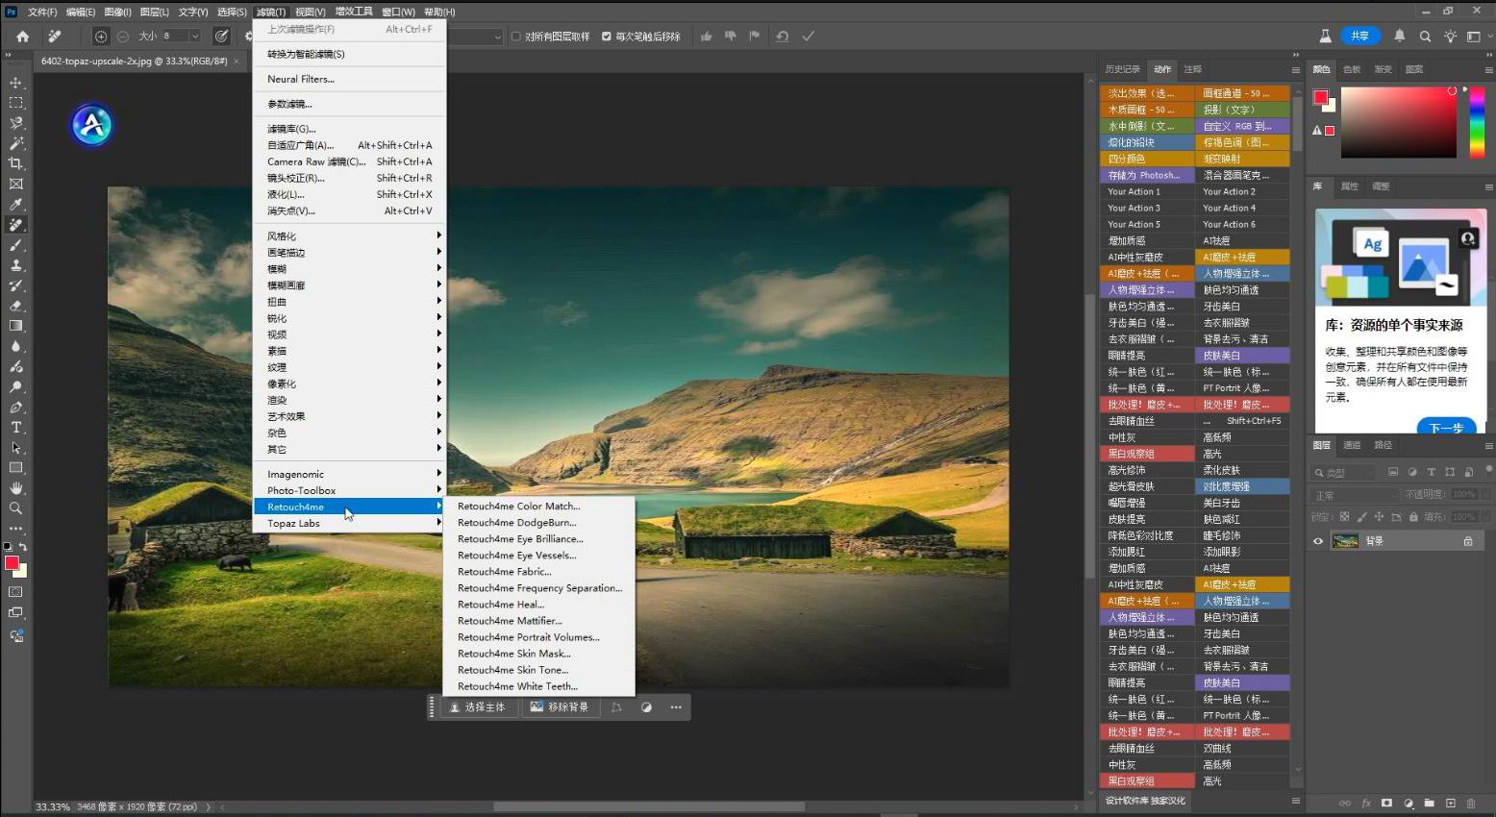
Task: Click the delete layer trash icon
Action: pyautogui.click(x=1471, y=803)
